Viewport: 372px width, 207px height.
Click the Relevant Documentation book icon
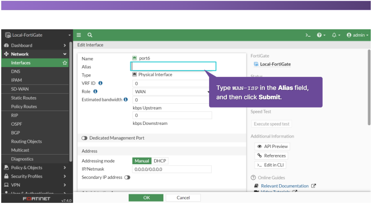(x=256, y=186)
